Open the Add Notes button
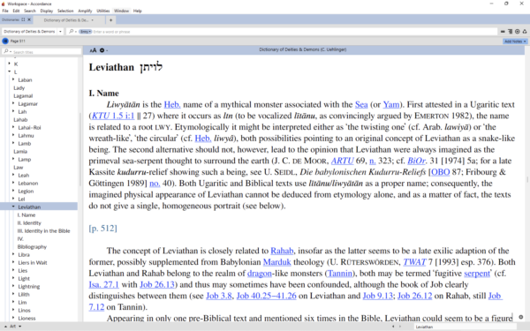This screenshot has height=331, width=530. (x=515, y=41)
